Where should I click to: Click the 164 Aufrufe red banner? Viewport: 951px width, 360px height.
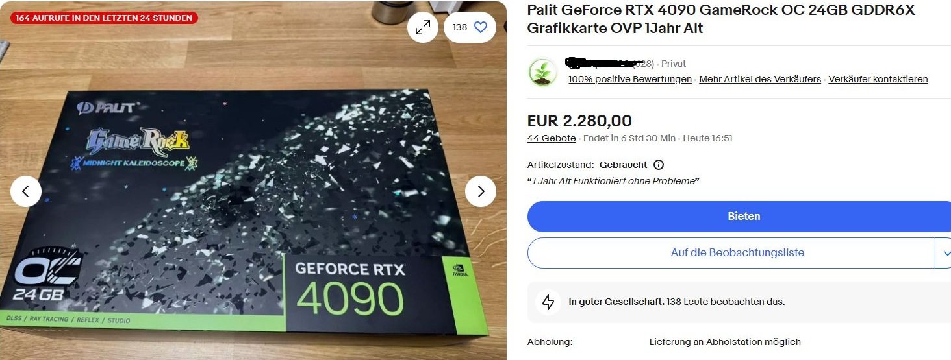click(x=105, y=18)
